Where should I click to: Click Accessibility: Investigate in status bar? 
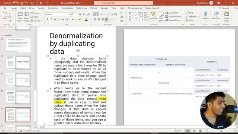[x=30, y=131]
